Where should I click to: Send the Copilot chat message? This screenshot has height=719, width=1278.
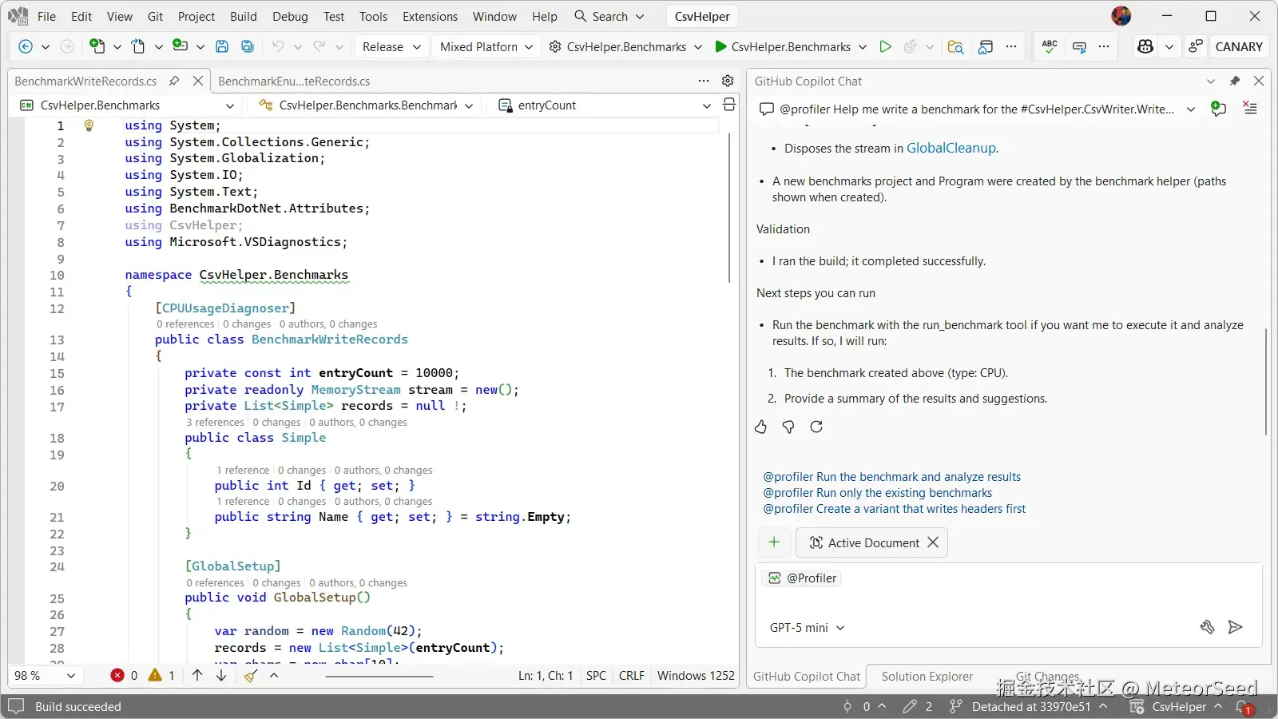pos(1235,627)
